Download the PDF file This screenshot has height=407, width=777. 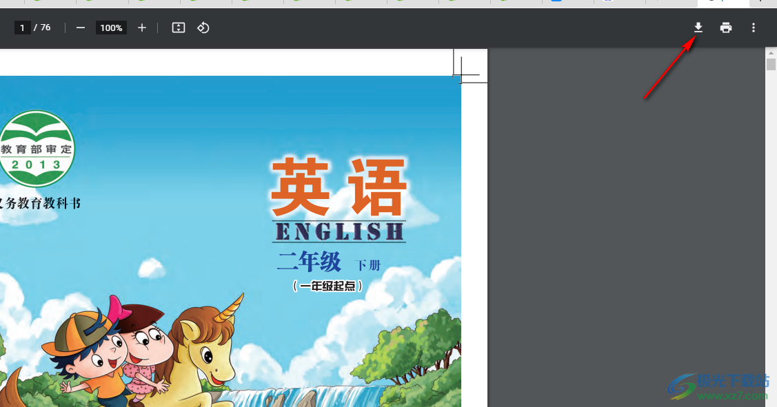click(x=698, y=28)
